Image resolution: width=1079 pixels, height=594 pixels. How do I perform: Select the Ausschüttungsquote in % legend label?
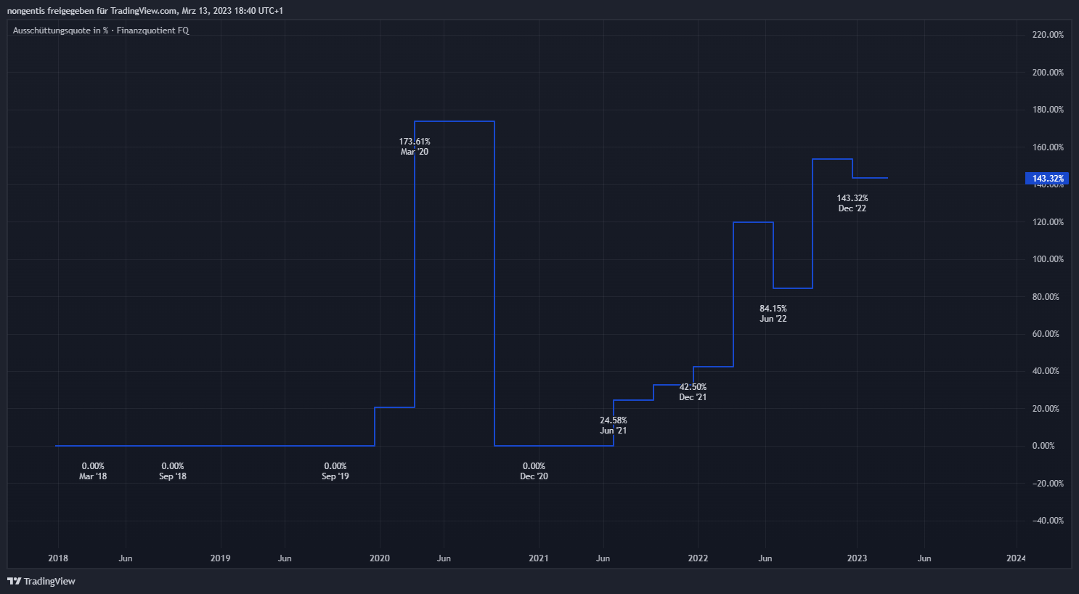point(60,30)
